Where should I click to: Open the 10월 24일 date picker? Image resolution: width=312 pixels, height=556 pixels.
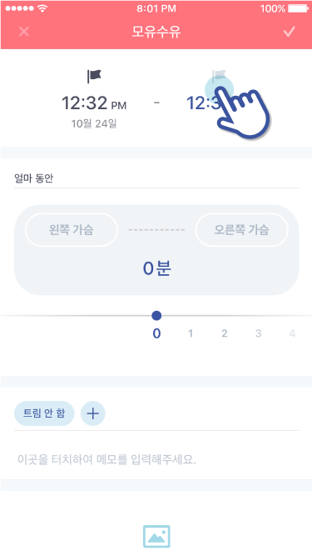point(94,123)
